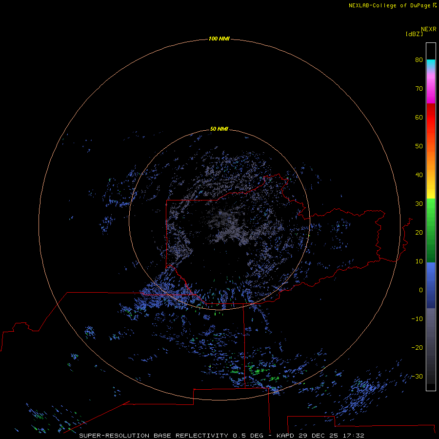Click the -20 value on the color scale
Image resolution: width=439 pixels, height=439 pixels.
(x=417, y=347)
